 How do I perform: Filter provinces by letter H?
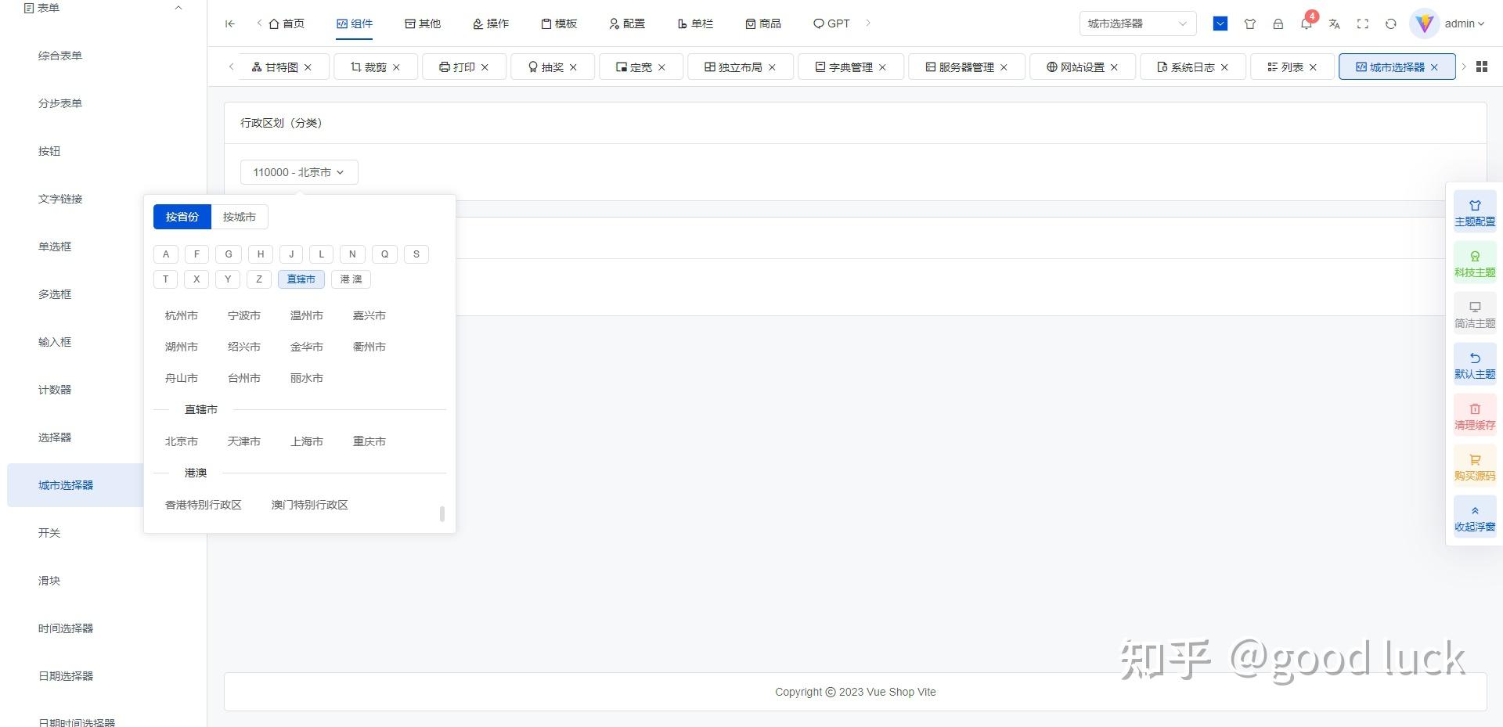click(261, 254)
